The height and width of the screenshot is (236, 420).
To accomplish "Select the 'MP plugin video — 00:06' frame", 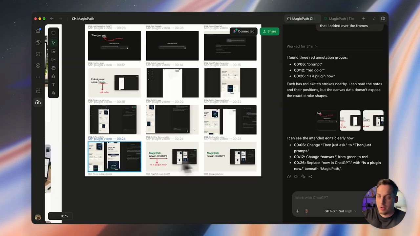I will (x=114, y=46).
